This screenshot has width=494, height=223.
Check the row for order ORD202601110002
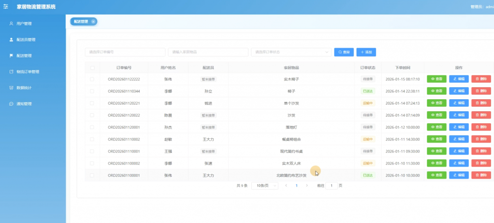[x=92, y=139]
